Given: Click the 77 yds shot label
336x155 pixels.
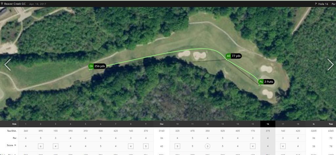Looking at the screenshot, I should [x=236, y=56].
